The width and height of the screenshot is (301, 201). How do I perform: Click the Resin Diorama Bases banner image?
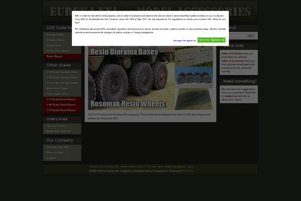click(131, 78)
